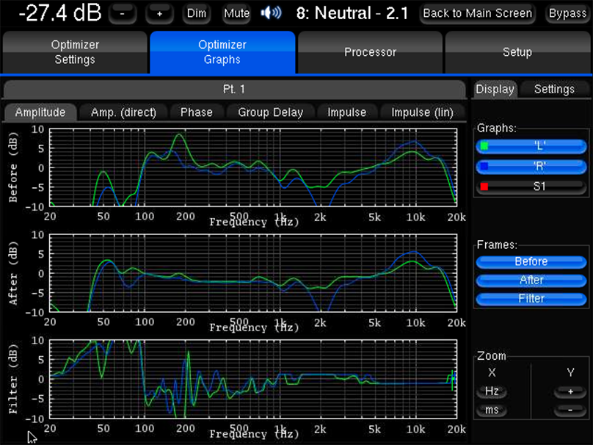
Task: Toggle the Before frame display
Action: 531,262
